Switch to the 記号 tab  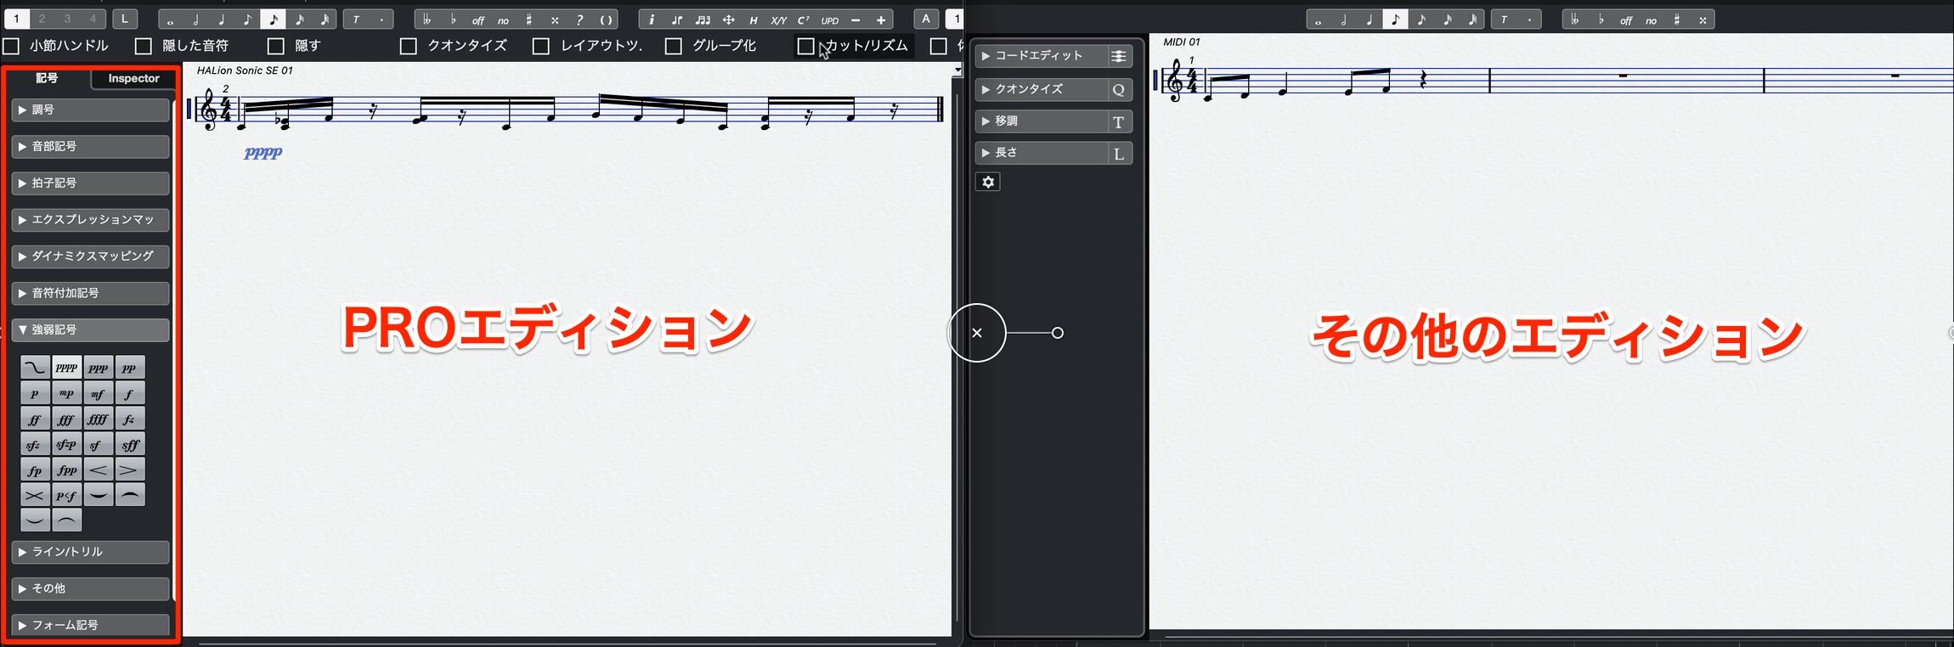(47, 78)
